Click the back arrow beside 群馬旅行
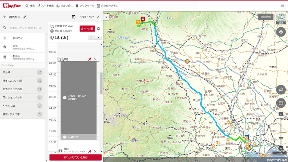 [5, 17]
